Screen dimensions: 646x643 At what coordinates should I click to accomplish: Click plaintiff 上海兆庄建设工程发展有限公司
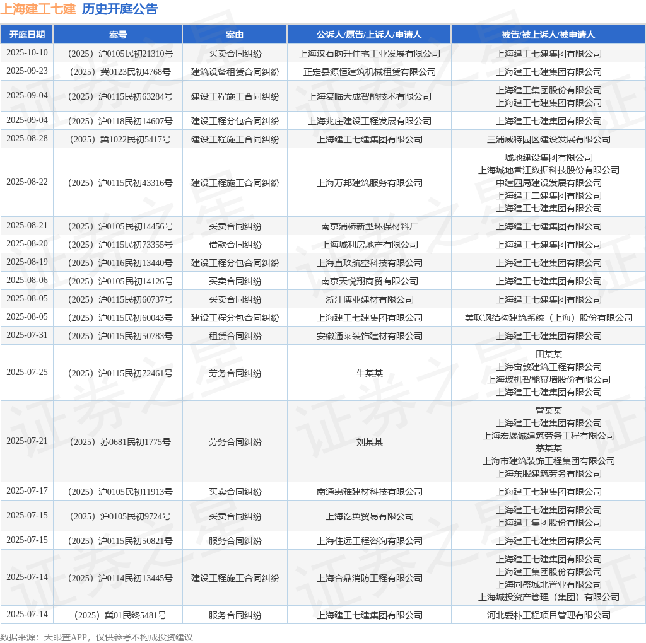(370, 121)
